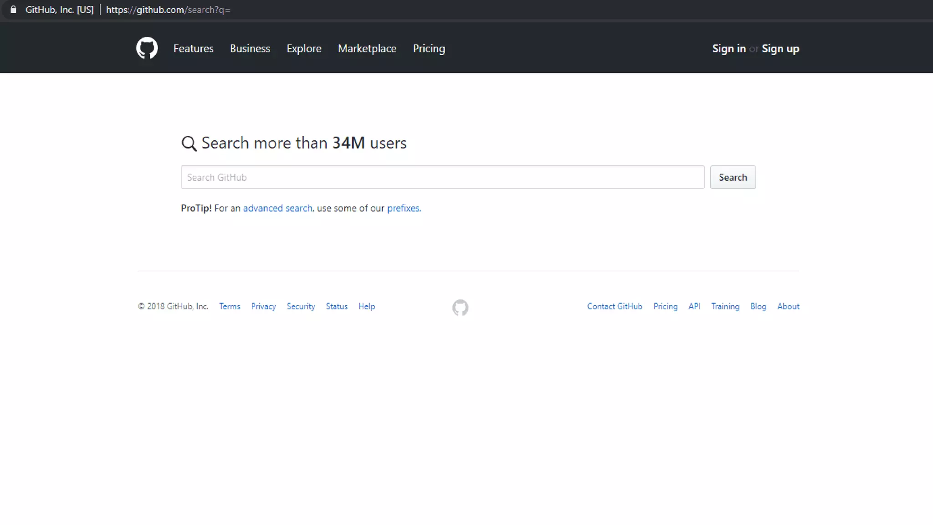Open Explore in the top navigation

(304, 48)
